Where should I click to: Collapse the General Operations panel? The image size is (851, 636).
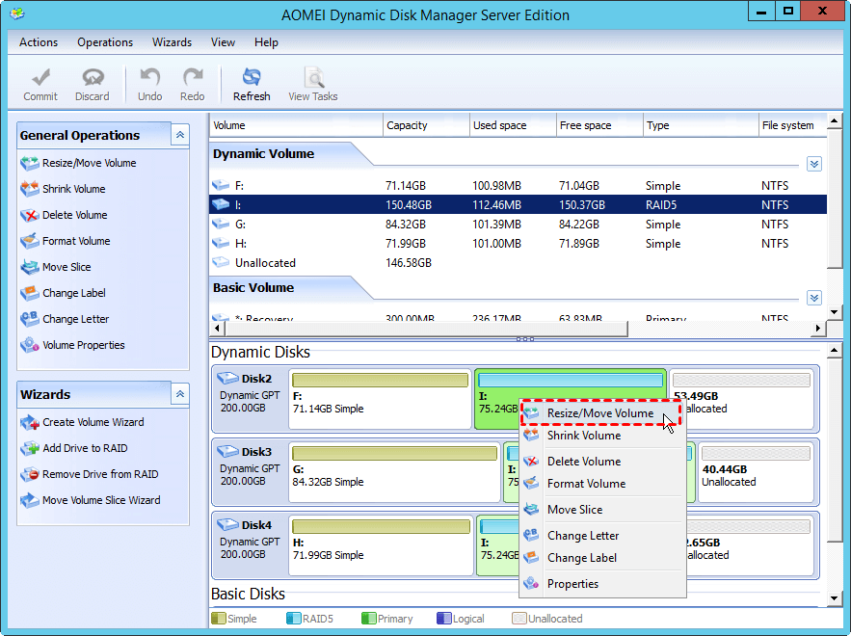pyautogui.click(x=180, y=135)
